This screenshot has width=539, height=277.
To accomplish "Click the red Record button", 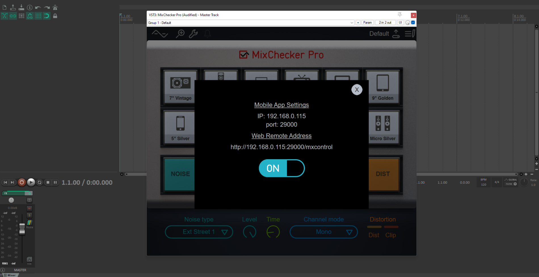I will click(22, 182).
